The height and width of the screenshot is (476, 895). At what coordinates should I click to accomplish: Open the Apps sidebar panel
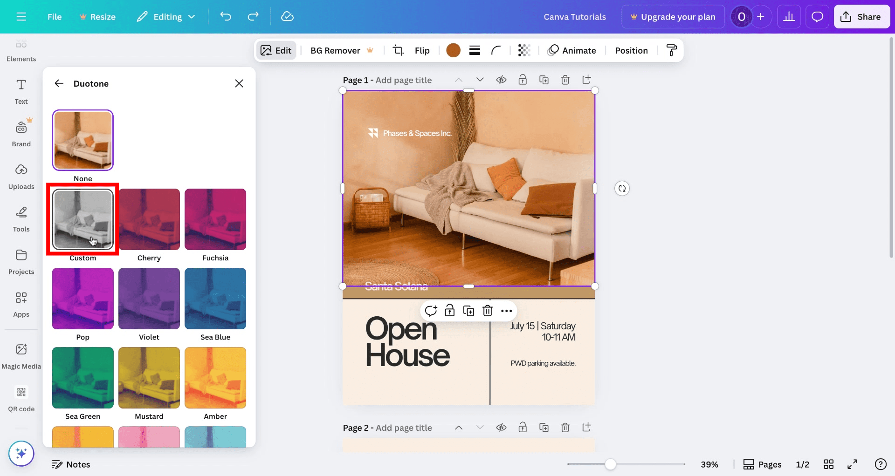click(x=21, y=305)
